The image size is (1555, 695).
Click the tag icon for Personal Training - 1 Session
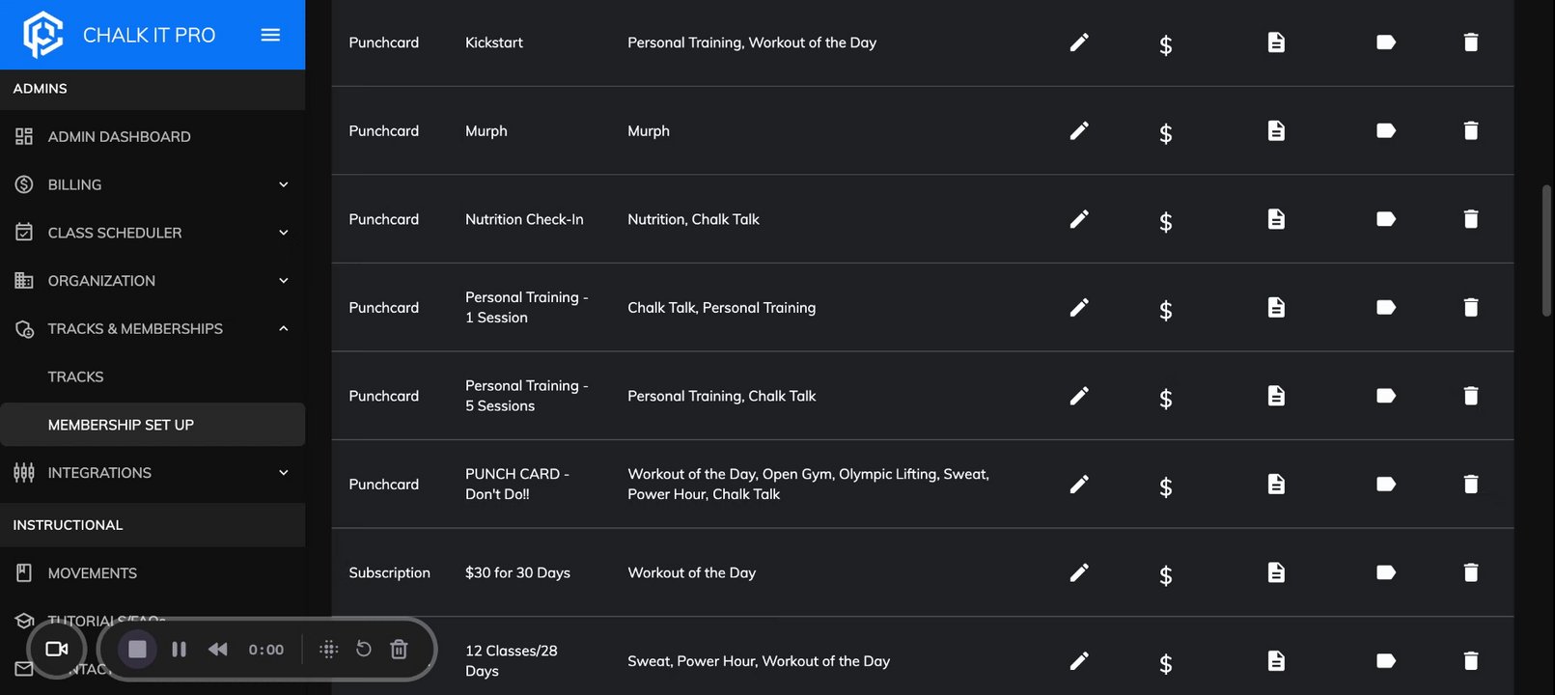(x=1385, y=307)
